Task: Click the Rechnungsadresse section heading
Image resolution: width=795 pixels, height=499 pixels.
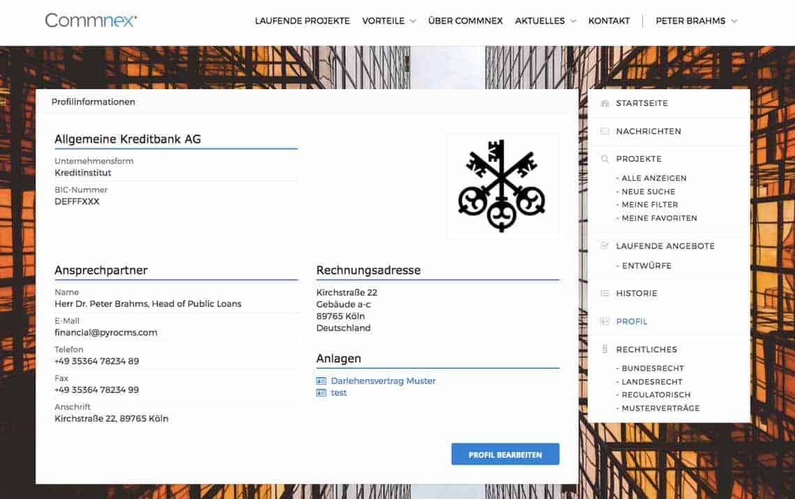Action: click(369, 270)
